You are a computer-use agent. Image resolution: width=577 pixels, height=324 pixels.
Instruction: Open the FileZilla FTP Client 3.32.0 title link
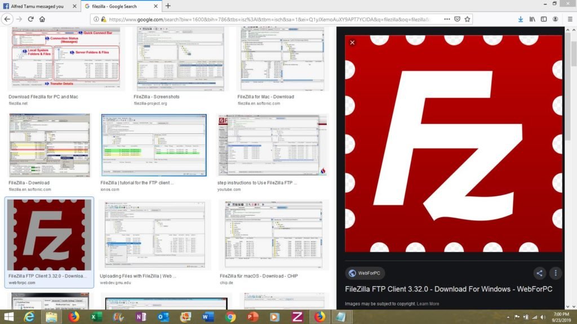point(449,289)
